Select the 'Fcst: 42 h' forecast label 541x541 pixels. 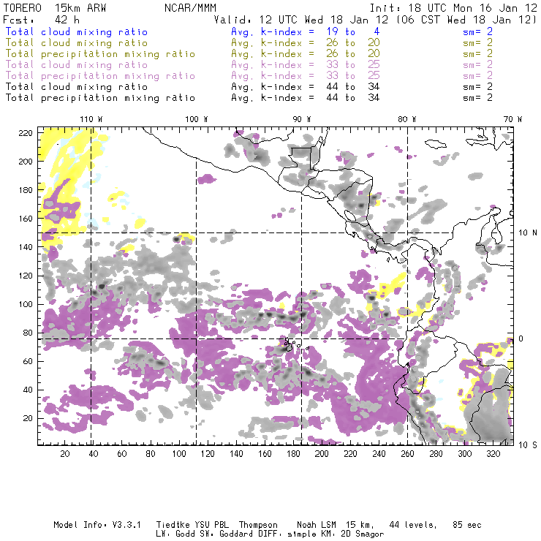click(x=42, y=20)
